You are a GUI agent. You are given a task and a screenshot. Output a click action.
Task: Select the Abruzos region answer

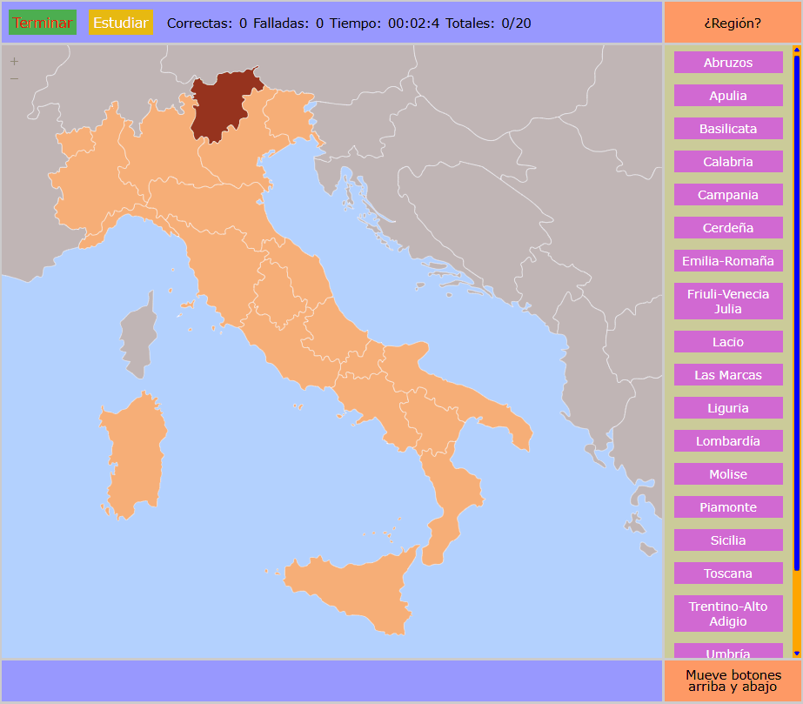728,62
